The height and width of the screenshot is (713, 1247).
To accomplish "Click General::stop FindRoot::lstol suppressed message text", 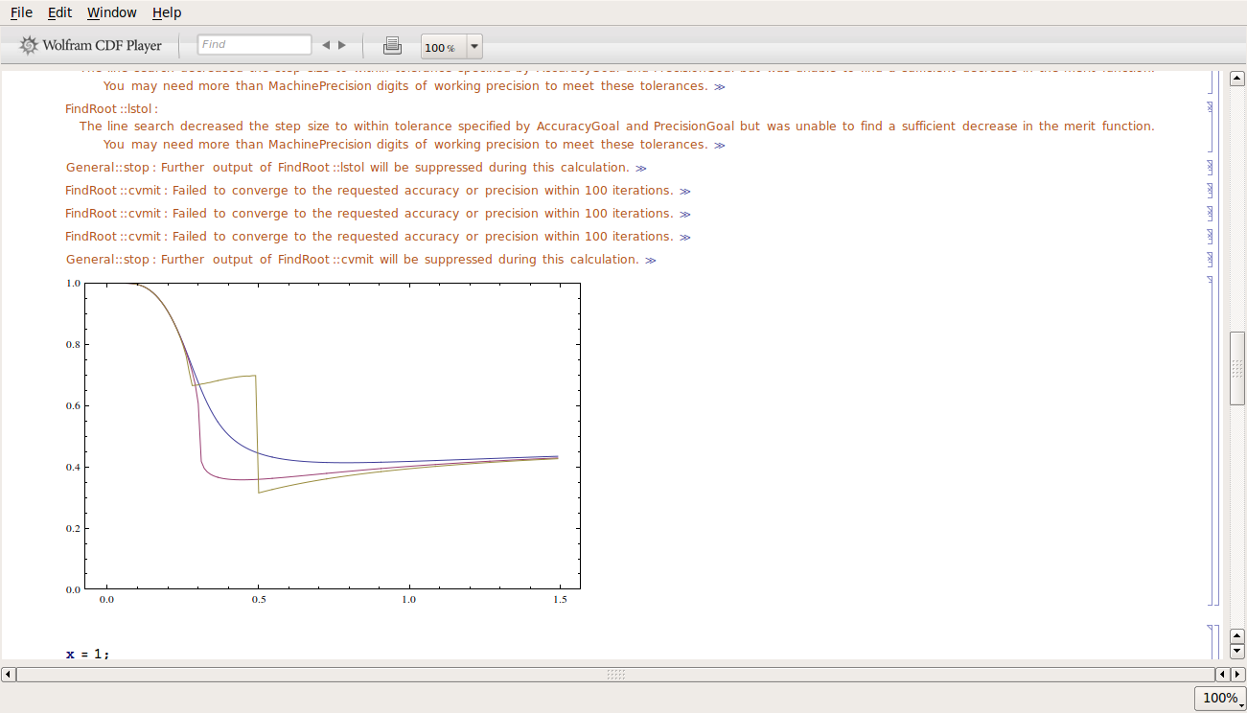I will point(347,167).
